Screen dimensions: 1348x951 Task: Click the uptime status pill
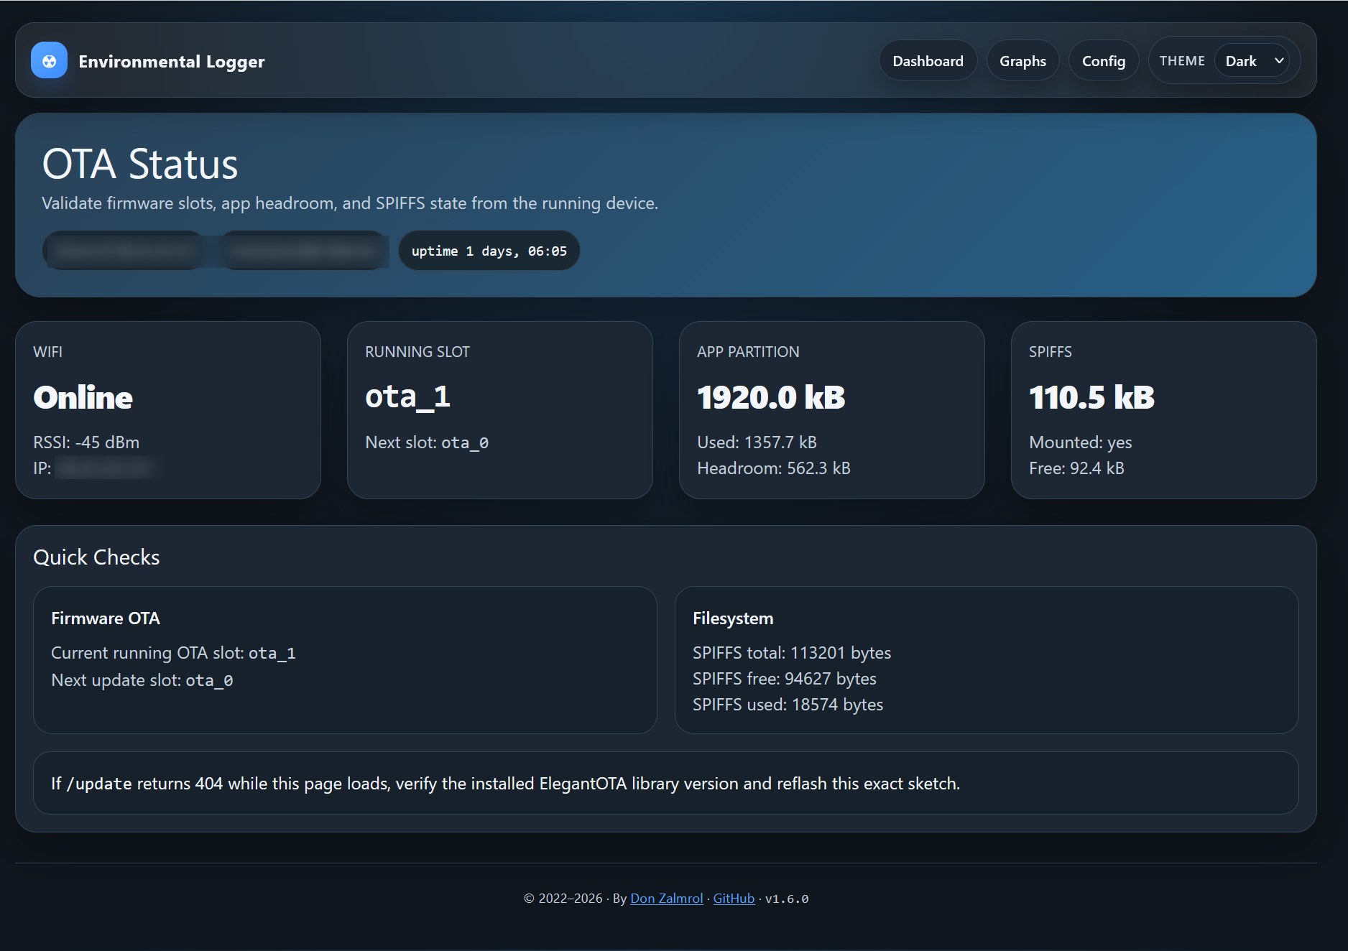point(489,251)
